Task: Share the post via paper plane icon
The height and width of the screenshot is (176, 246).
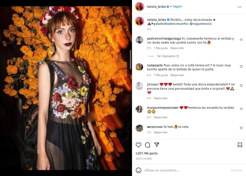Action: (157, 145)
